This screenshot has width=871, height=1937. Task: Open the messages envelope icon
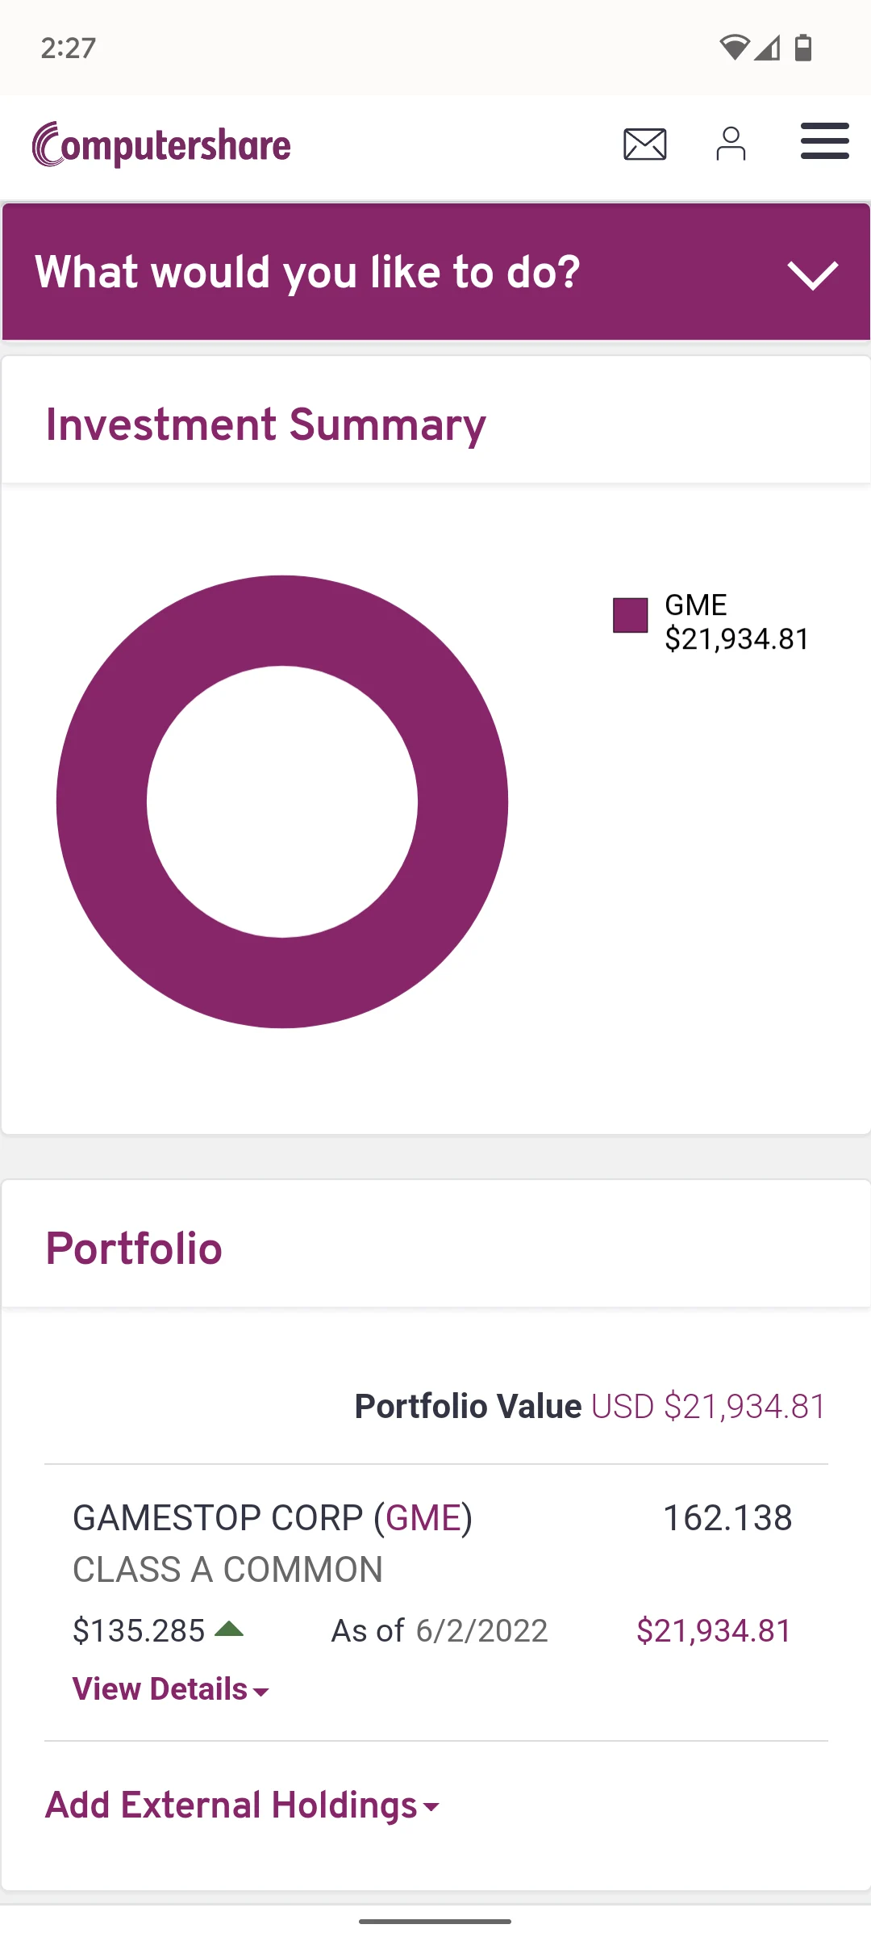(x=645, y=144)
